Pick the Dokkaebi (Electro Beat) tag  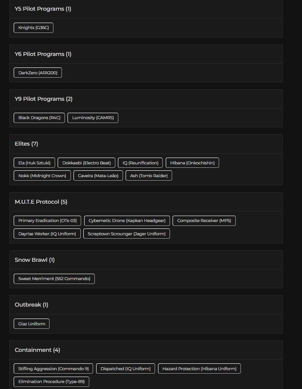pos(86,163)
